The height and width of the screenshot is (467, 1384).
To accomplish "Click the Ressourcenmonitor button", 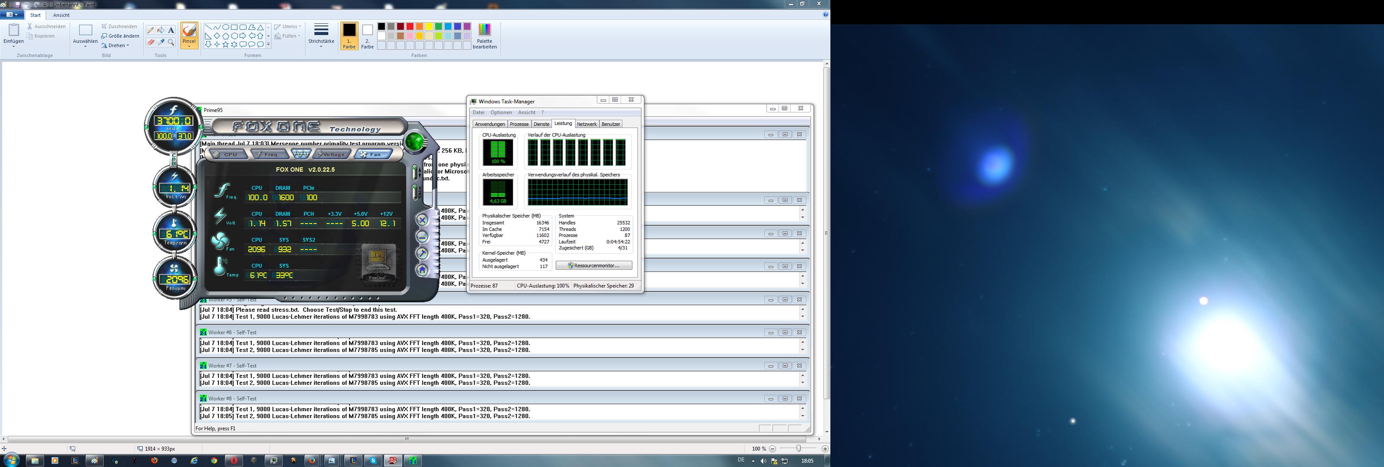I will [594, 265].
